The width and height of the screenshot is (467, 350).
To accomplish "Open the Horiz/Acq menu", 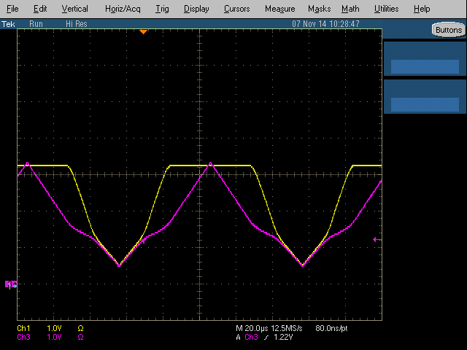I will point(123,9).
